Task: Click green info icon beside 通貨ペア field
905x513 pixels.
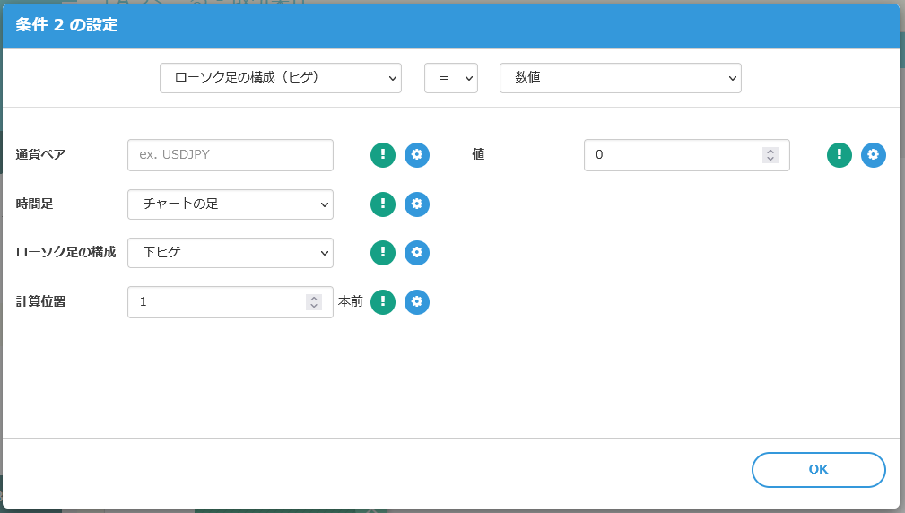Action: 383,155
